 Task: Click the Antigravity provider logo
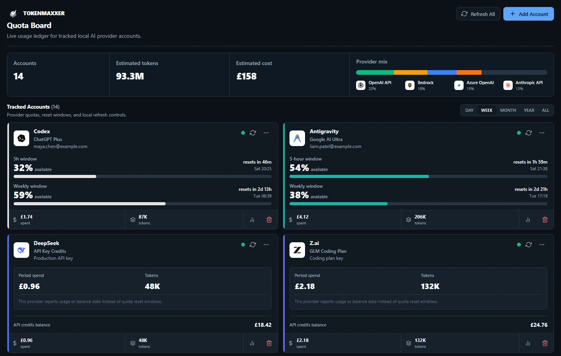point(297,138)
